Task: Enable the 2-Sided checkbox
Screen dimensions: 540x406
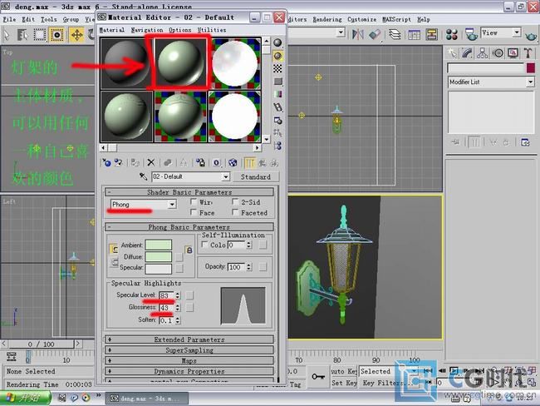Action: (x=236, y=202)
